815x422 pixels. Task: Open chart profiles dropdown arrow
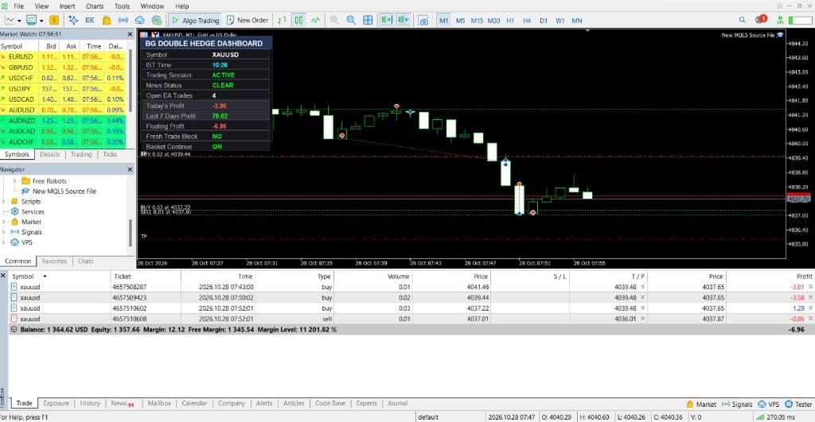tap(41, 21)
